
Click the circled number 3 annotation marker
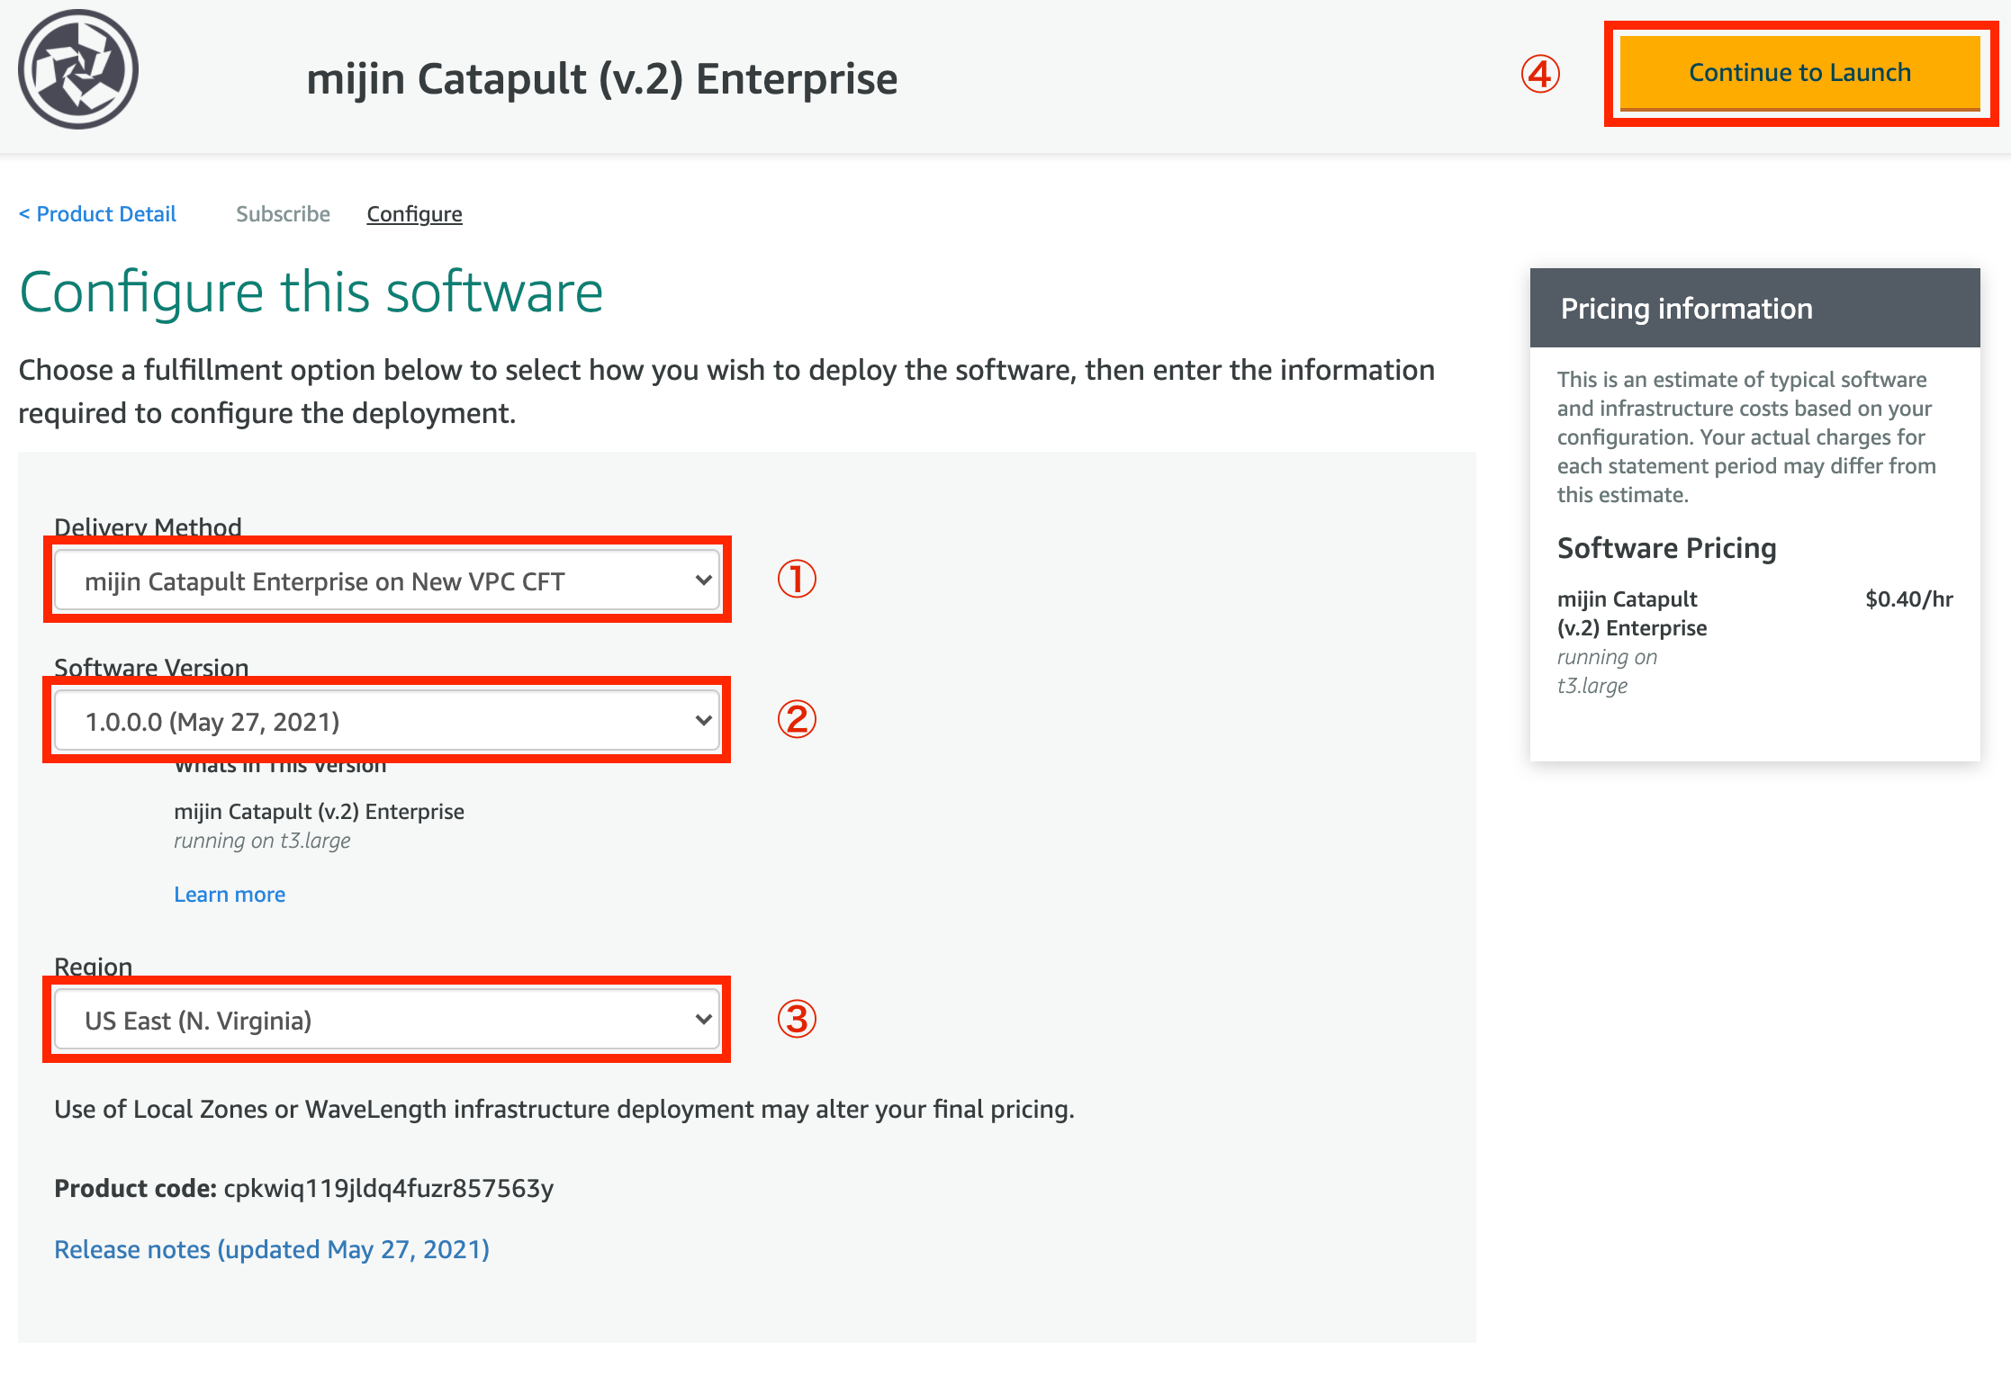[797, 1019]
